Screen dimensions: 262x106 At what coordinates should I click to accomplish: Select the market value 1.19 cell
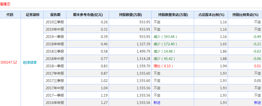pyautogui.click(x=88, y=95)
